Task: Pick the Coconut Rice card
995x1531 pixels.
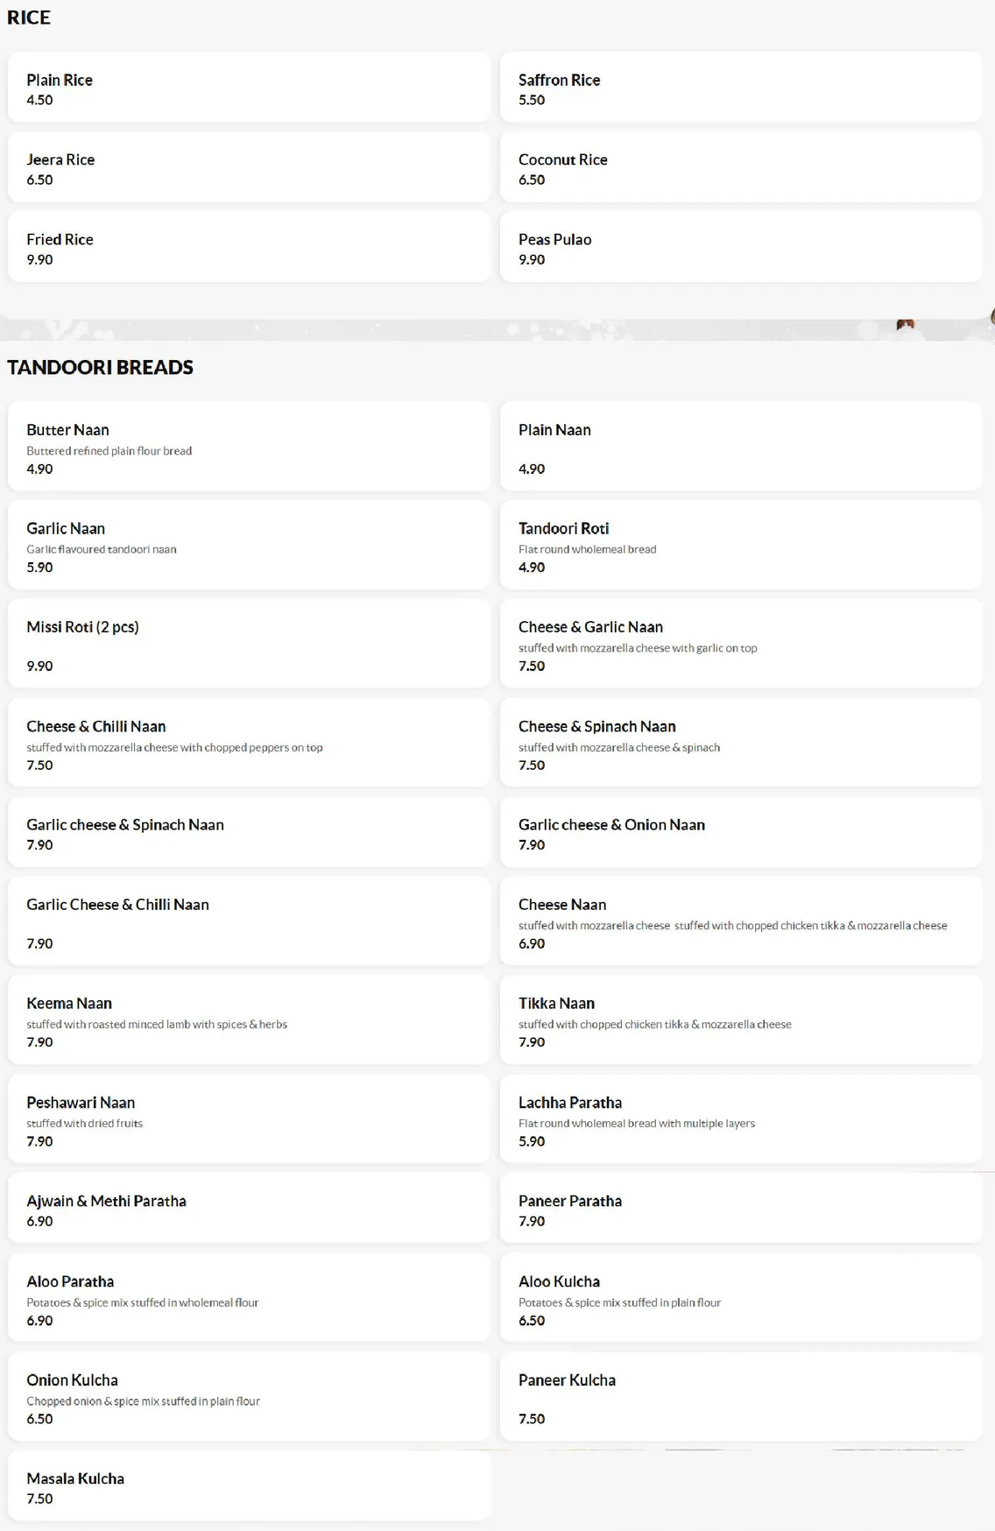Action: point(741,167)
